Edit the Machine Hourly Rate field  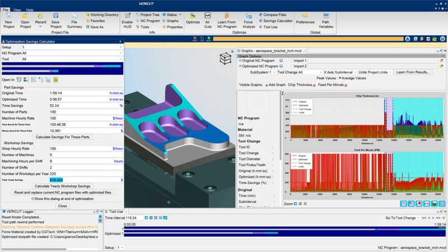click(x=80, y=118)
